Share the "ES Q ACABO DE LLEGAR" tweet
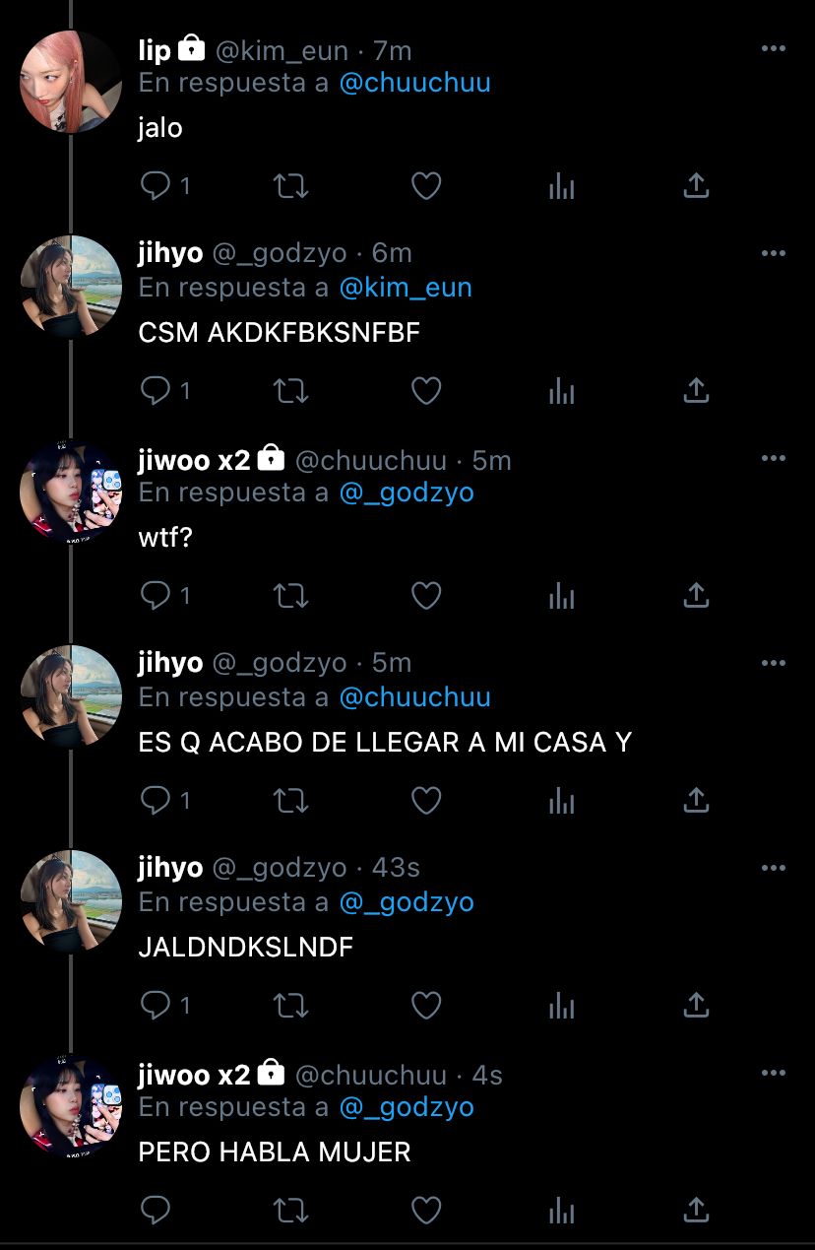 click(x=696, y=800)
